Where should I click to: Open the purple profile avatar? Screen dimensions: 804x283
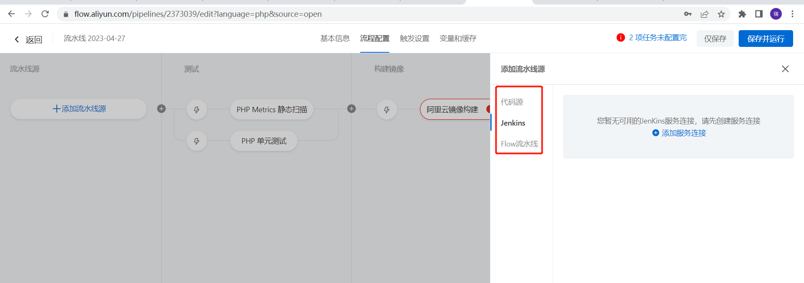click(x=776, y=14)
